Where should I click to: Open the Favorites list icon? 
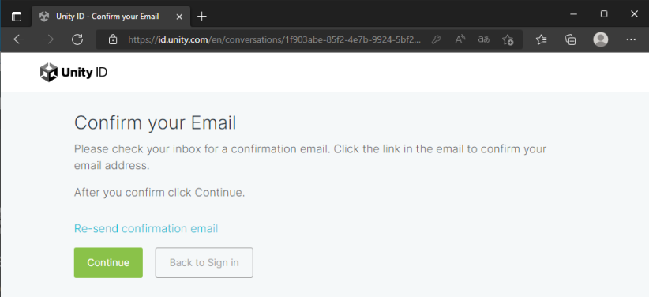[542, 39]
